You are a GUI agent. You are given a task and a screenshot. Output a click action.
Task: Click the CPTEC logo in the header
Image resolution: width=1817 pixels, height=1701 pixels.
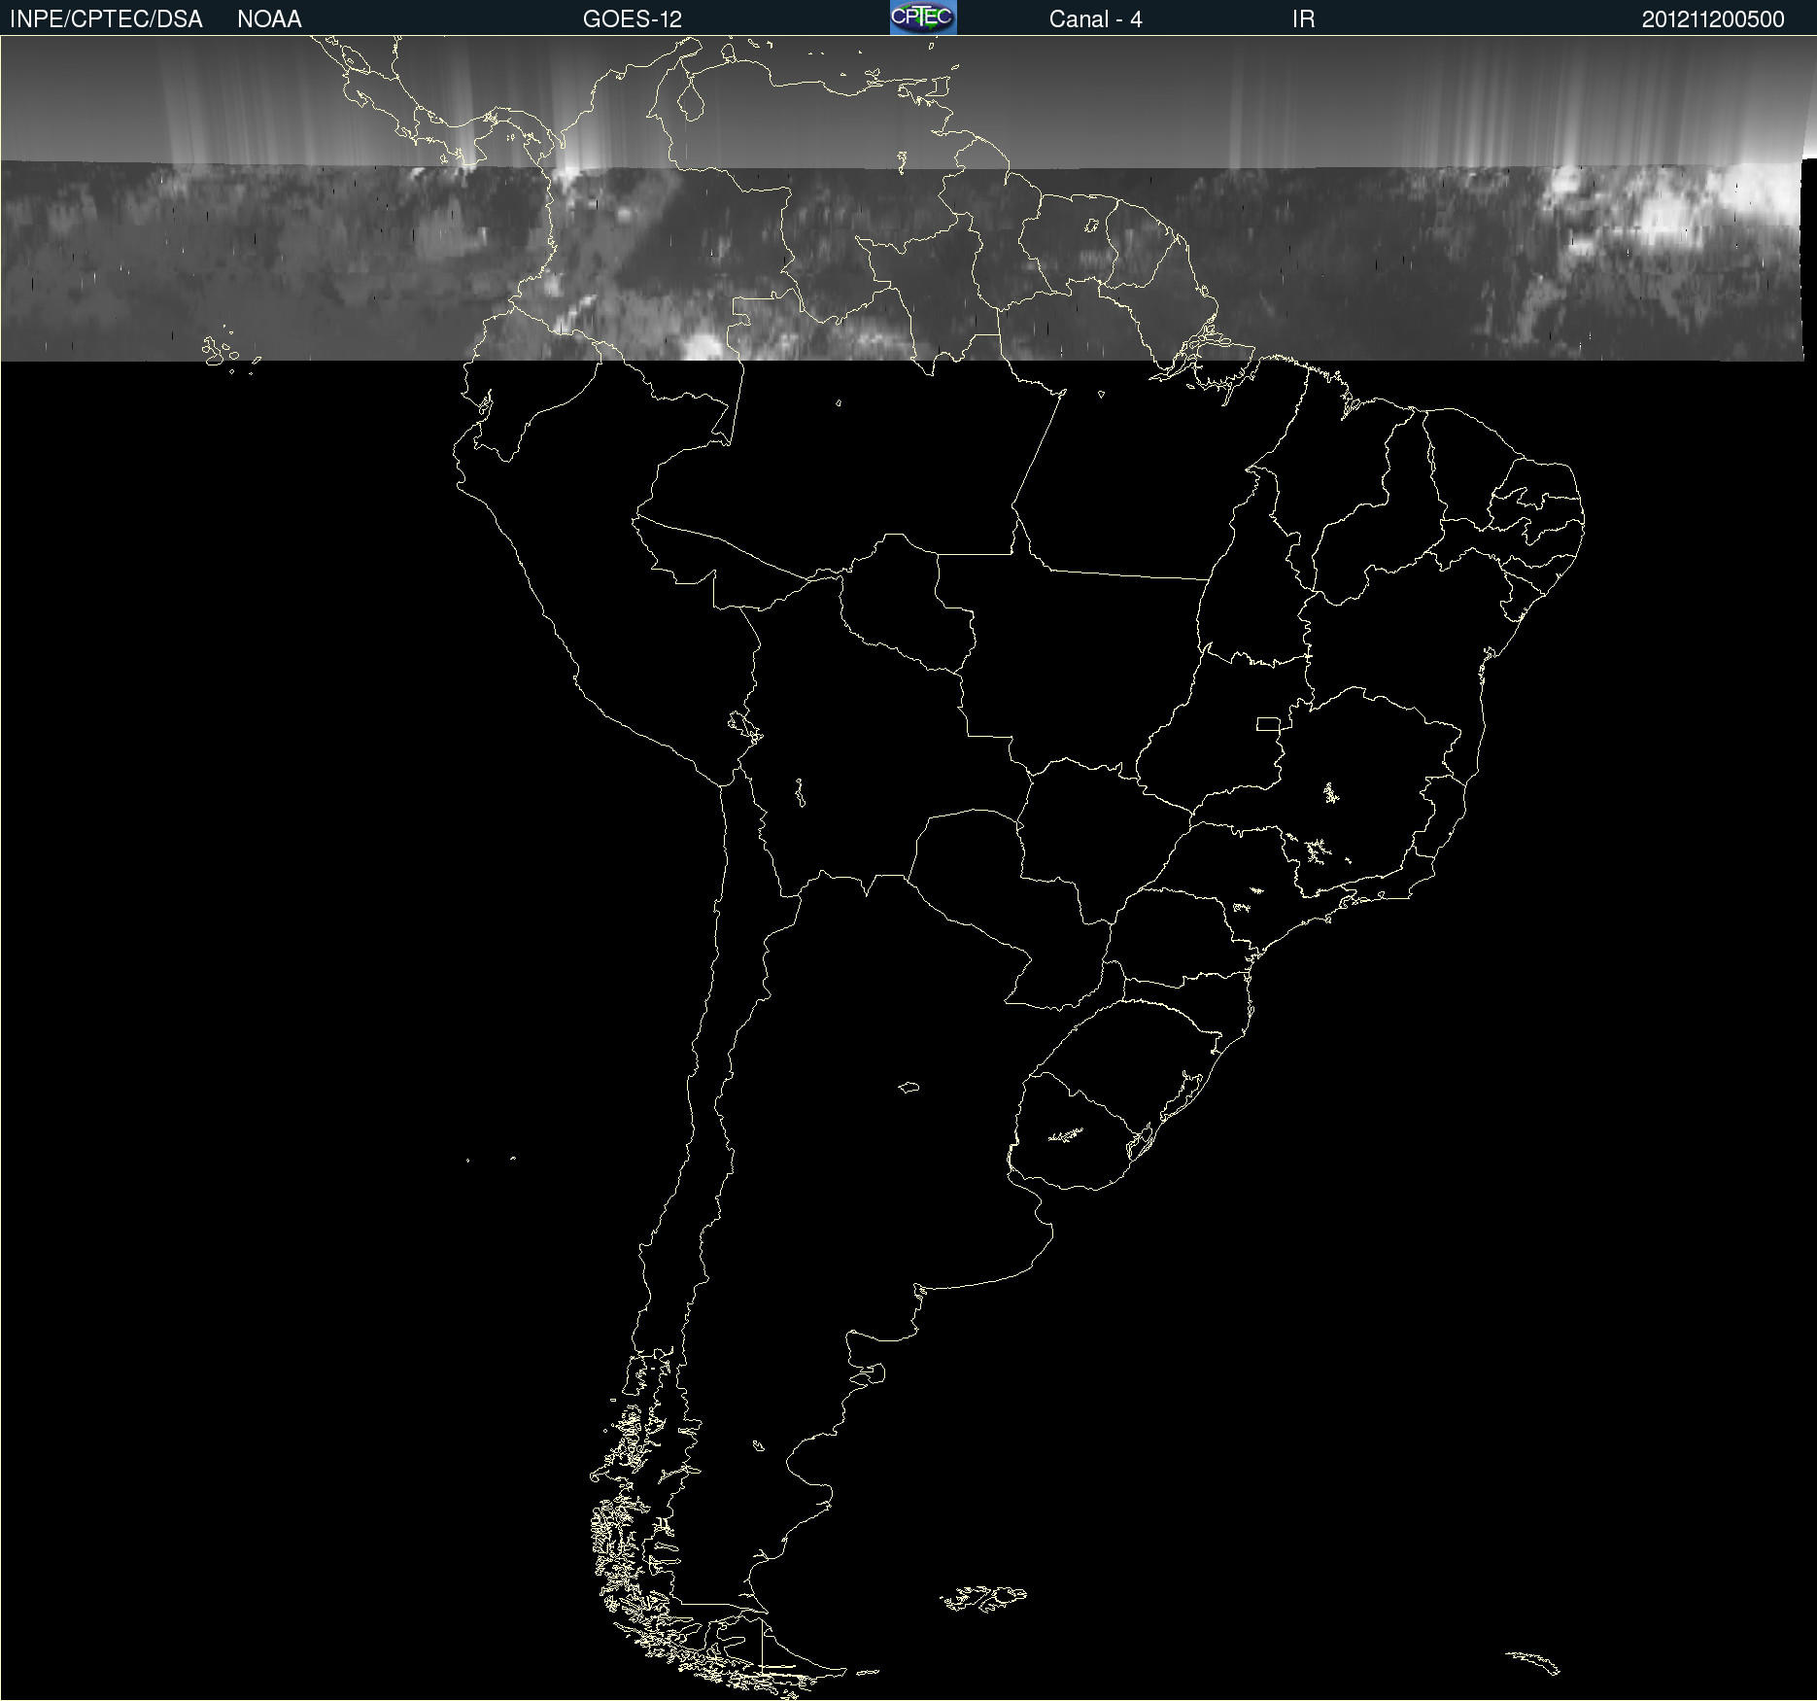pos(923,17)
